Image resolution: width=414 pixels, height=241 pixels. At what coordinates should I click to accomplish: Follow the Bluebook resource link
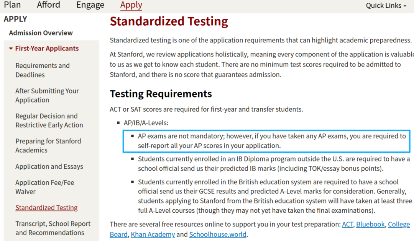[x=370, y=225]
